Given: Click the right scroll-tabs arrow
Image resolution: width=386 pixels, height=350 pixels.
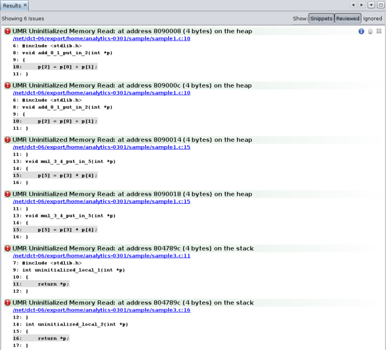Looking at the screenshot, I should pos(361,5).
